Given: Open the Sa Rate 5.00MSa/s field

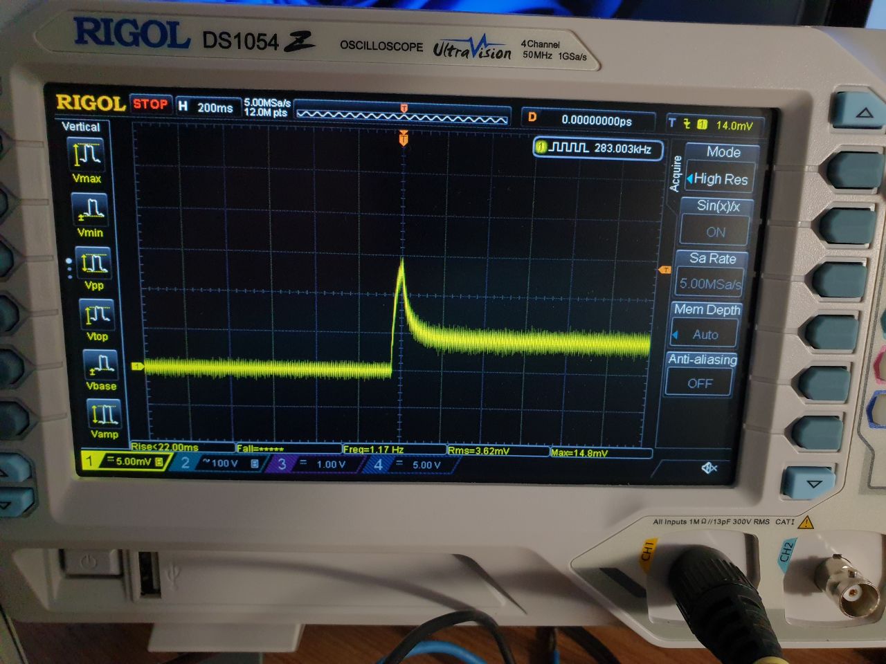Looking at the screenshot, I should tap(710, 284).
